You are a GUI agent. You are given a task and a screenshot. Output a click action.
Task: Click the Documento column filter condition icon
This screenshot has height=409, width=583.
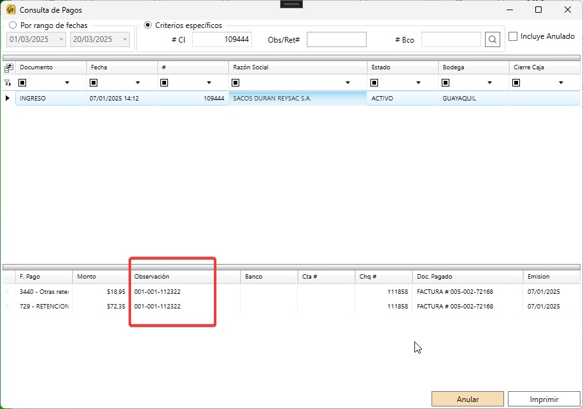pyautogui.click(x=22, y=83)
